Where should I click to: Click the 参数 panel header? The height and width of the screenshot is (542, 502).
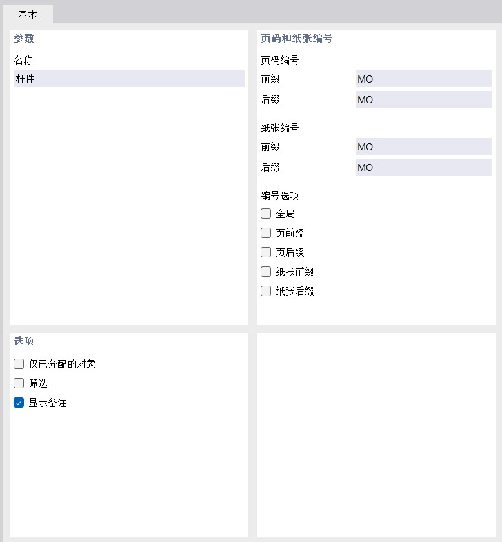coord(23,39)
